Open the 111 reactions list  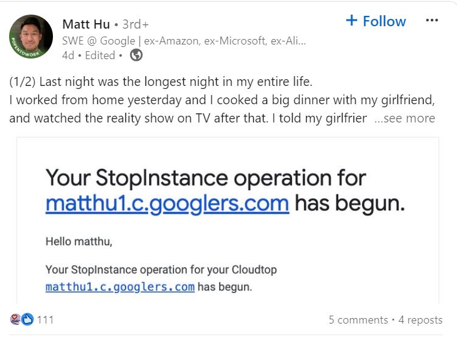(46, 320)
